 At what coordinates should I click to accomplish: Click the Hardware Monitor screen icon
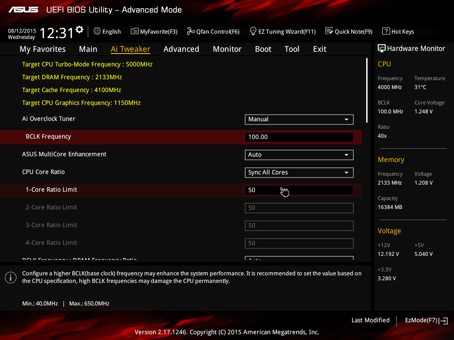[x=382, y=49]
